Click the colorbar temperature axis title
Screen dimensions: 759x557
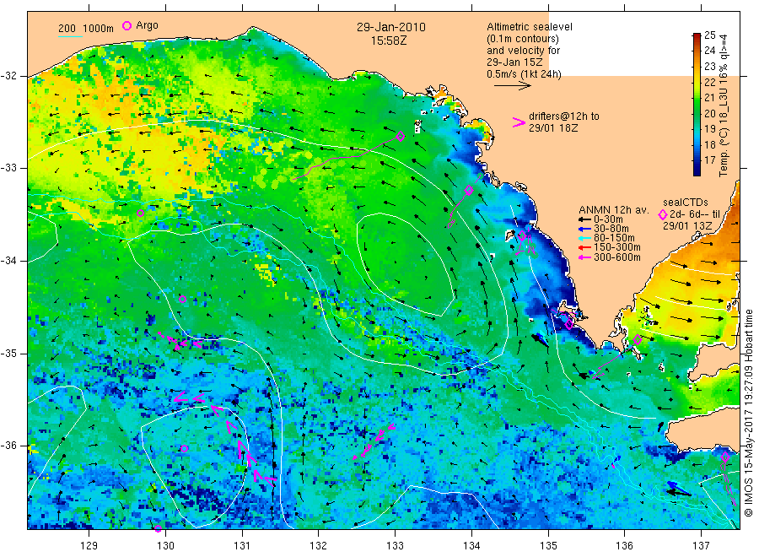click(724, 105)
